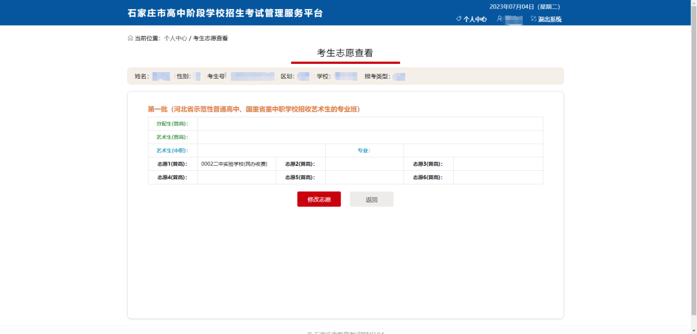Select the date text 2023年07月04日

pyautogui.click(x=512, y=6)
